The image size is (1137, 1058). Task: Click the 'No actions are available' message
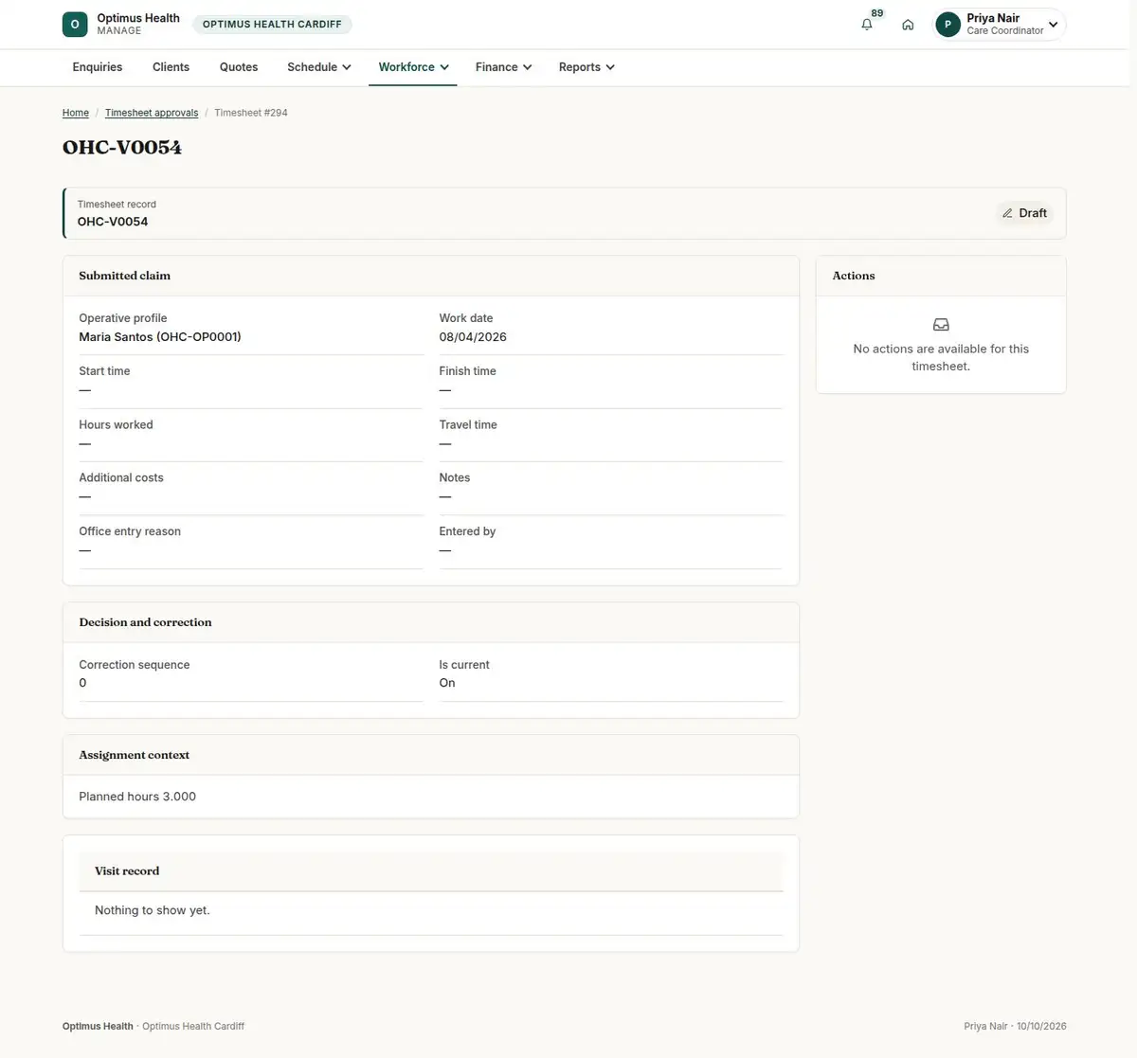941,358
